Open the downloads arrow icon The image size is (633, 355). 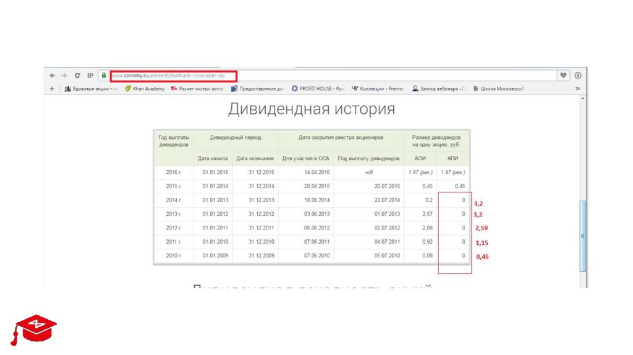tap(578, 75)
